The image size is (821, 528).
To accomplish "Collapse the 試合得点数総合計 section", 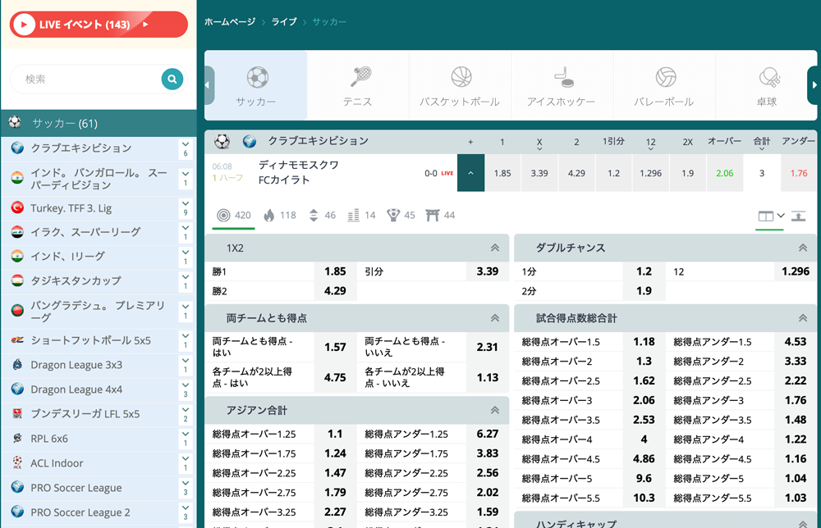I will point(803,318).
